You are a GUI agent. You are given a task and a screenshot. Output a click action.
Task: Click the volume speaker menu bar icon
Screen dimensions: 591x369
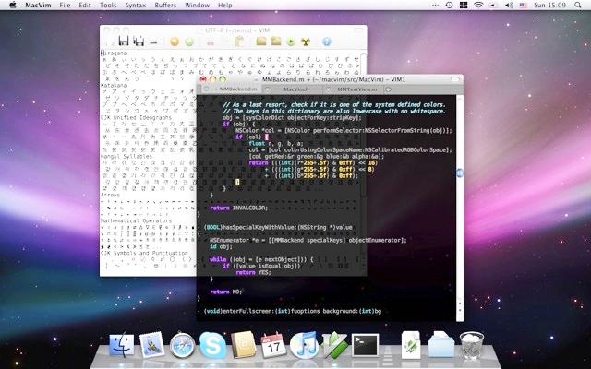click(x=509, y=6)
